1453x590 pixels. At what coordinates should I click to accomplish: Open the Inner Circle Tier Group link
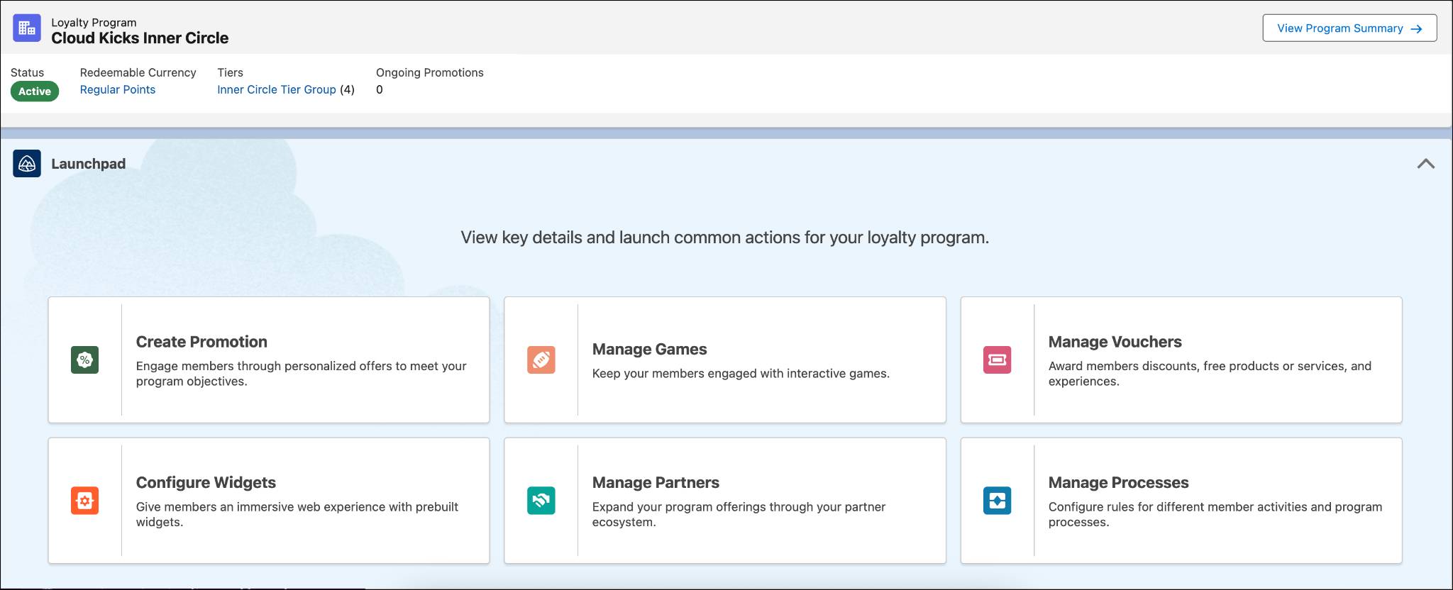pyautogui.click(x=277, y=89)
